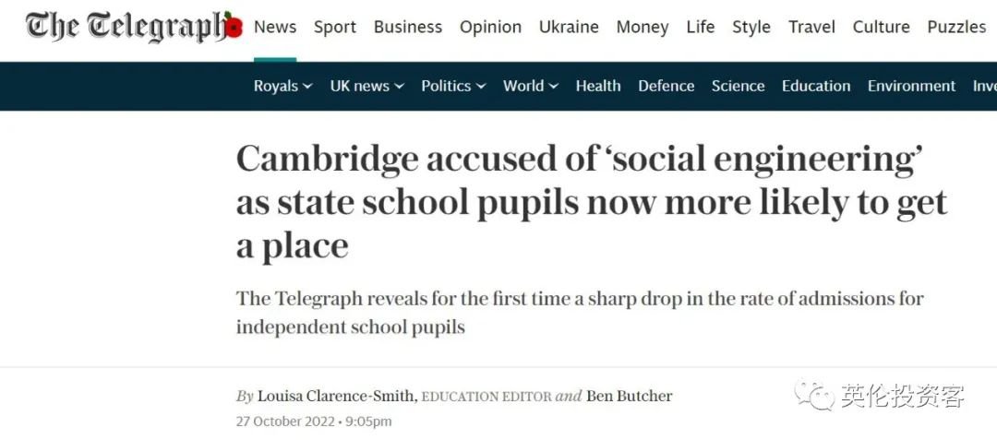Go to the Sport section
The image size is (997, 440).
coord(335,27)
